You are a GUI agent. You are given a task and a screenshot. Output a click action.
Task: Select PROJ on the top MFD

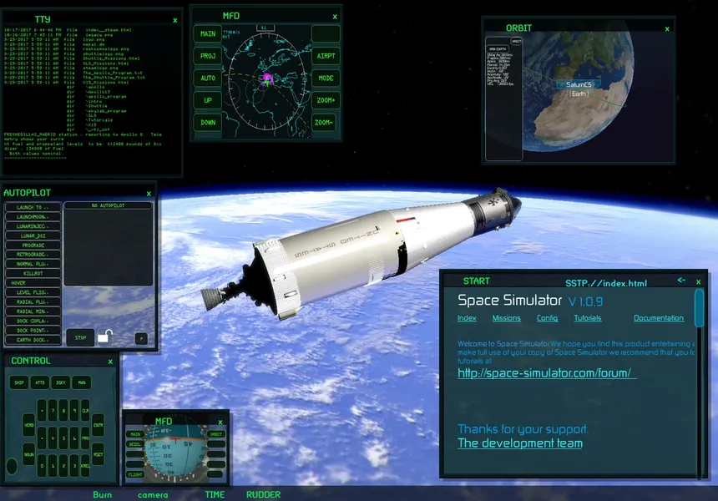(207, 56)
